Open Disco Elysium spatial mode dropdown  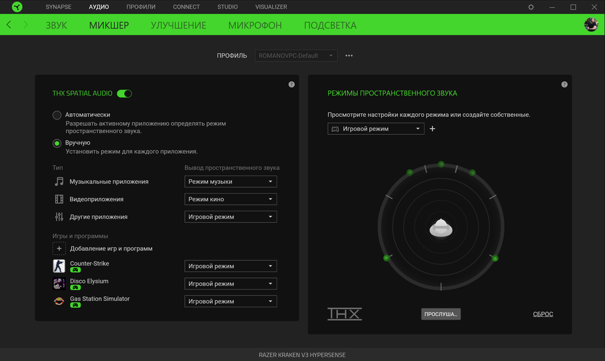click(x=231, y=284)
